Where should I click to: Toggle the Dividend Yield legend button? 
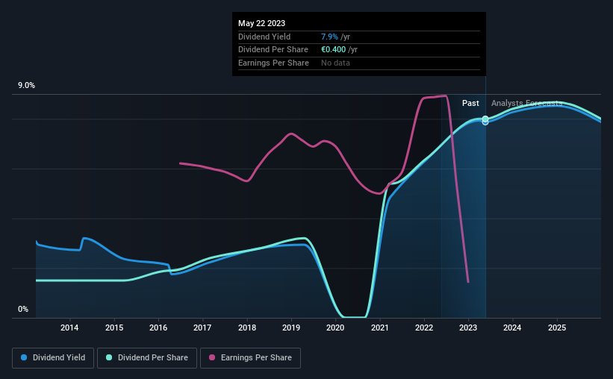pos(53,358)
